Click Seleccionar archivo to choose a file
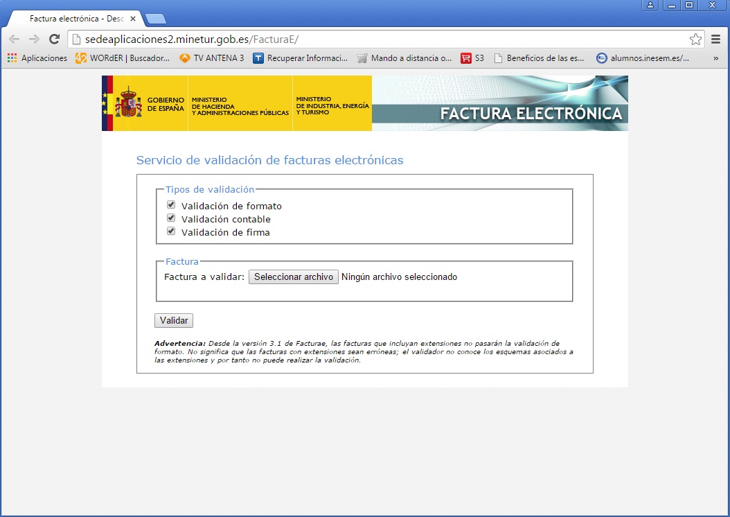The height and width of the screenshot is (517, 730). (x=294, y=277)
